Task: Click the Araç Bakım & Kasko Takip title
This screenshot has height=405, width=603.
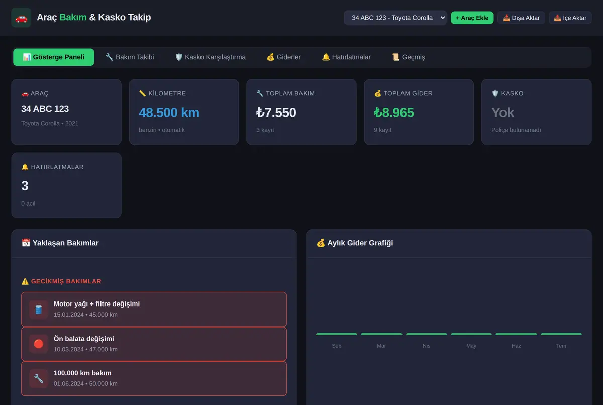Action: click(x=94, y=17)
